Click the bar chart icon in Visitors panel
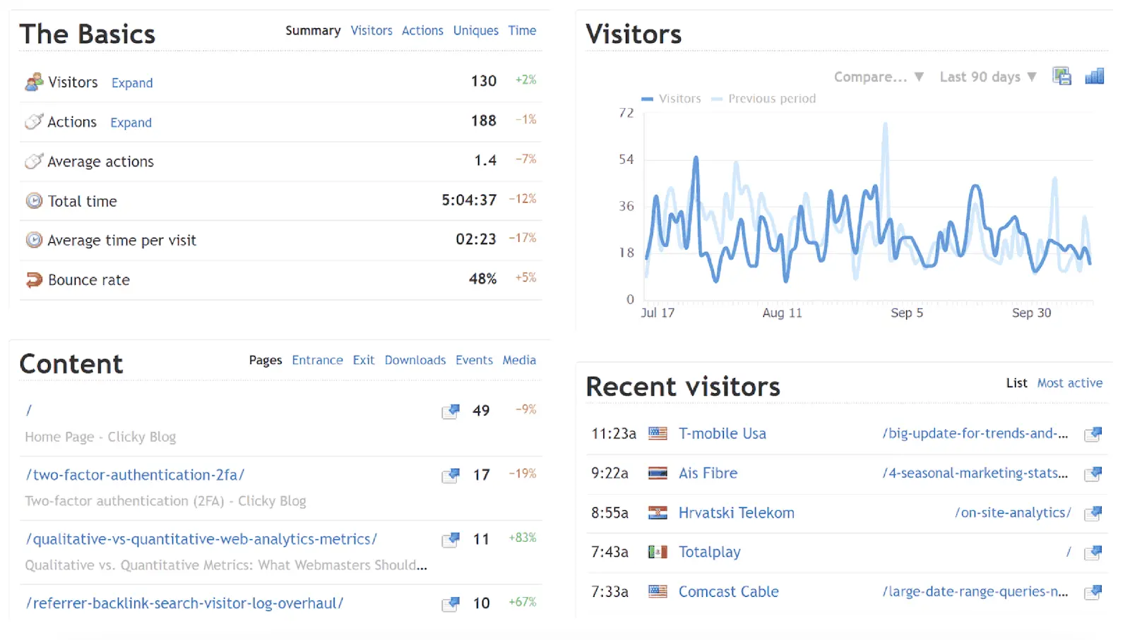This screenshot has height=640, width=1130. [x=1094, y=76]
